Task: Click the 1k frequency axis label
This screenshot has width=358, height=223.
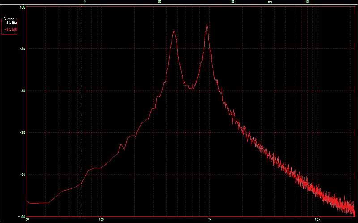Action: click(x=209, y=220)
